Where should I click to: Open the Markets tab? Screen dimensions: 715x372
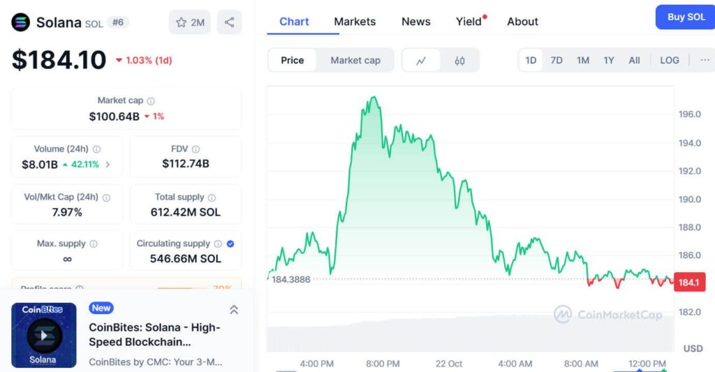point(355,22)
